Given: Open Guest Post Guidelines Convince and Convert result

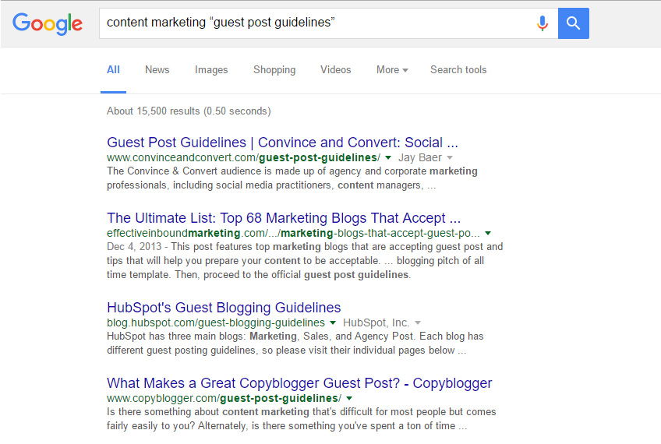Looking at the screenshot, I should tap(282, 143).
